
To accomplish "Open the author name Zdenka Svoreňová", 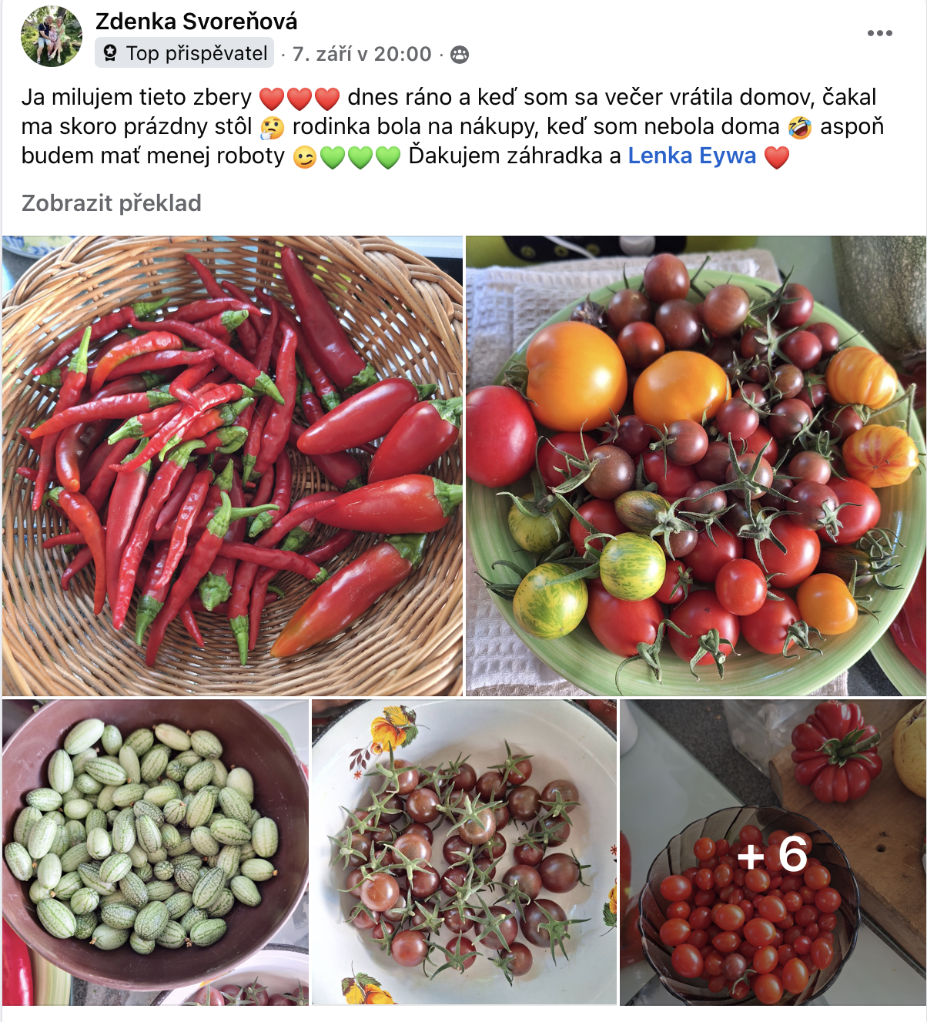I will (x=196, y=21).
